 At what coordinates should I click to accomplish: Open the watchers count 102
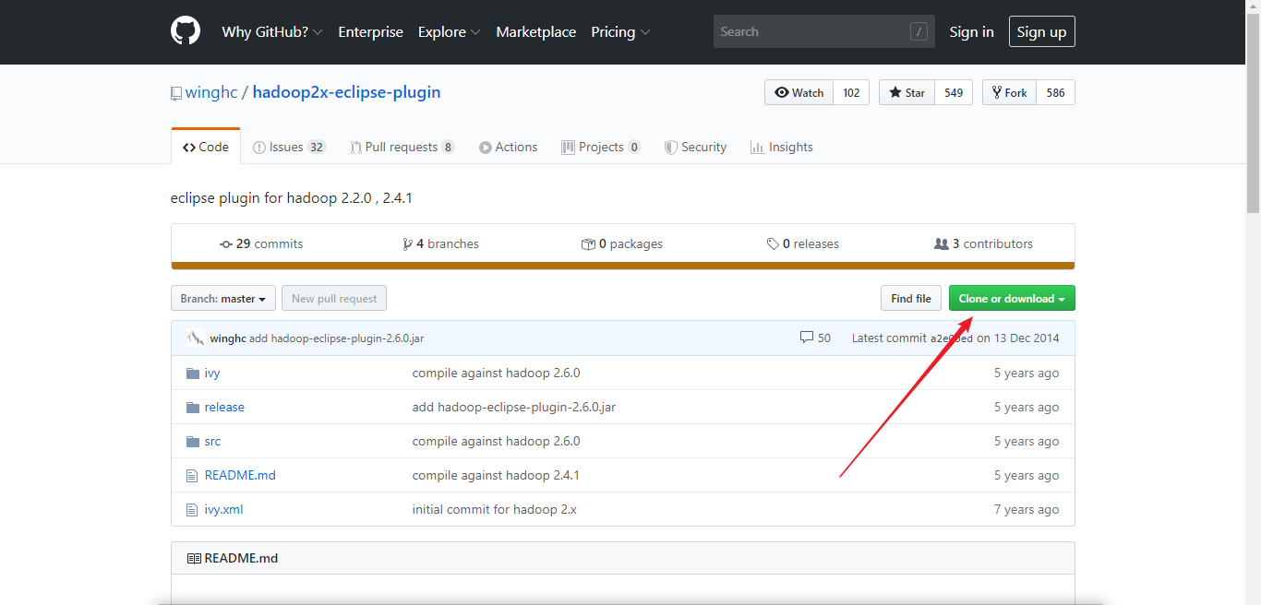pyautogui.click(x=851, y=92)
